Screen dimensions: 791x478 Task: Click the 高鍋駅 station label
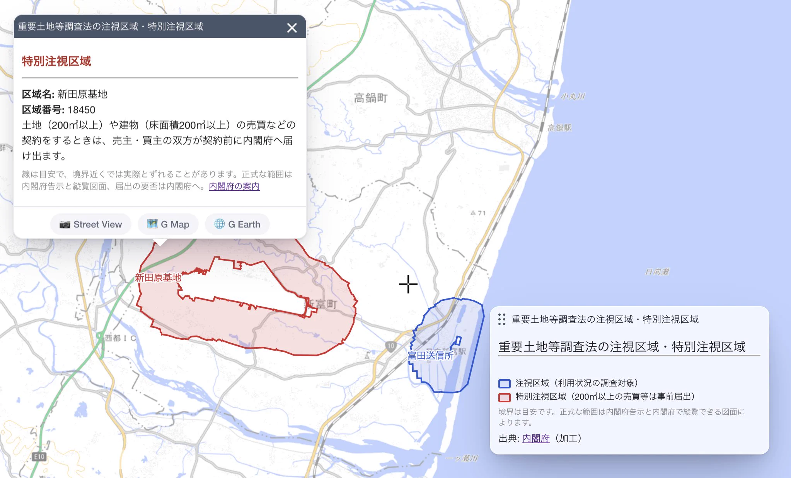click(x=560, y=128)
